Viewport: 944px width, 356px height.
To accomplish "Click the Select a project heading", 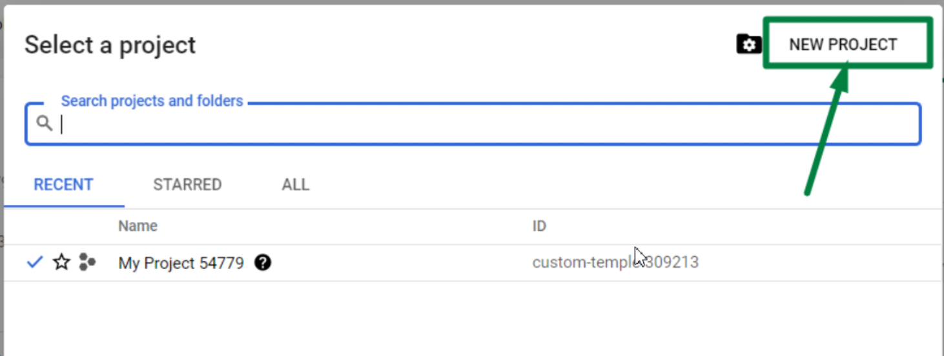I will [x=110, y=45].
